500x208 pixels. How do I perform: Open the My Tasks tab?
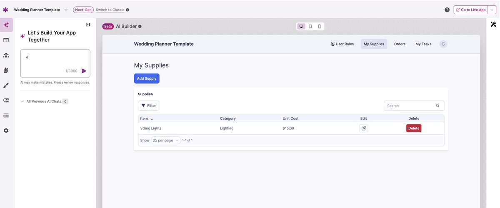[x=423, y=44]
